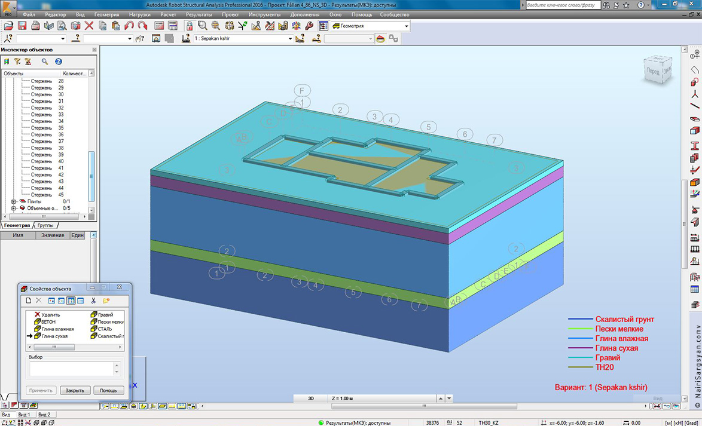Open the wrench preferences icon
The image size is (702, 426).
[309, 26]
